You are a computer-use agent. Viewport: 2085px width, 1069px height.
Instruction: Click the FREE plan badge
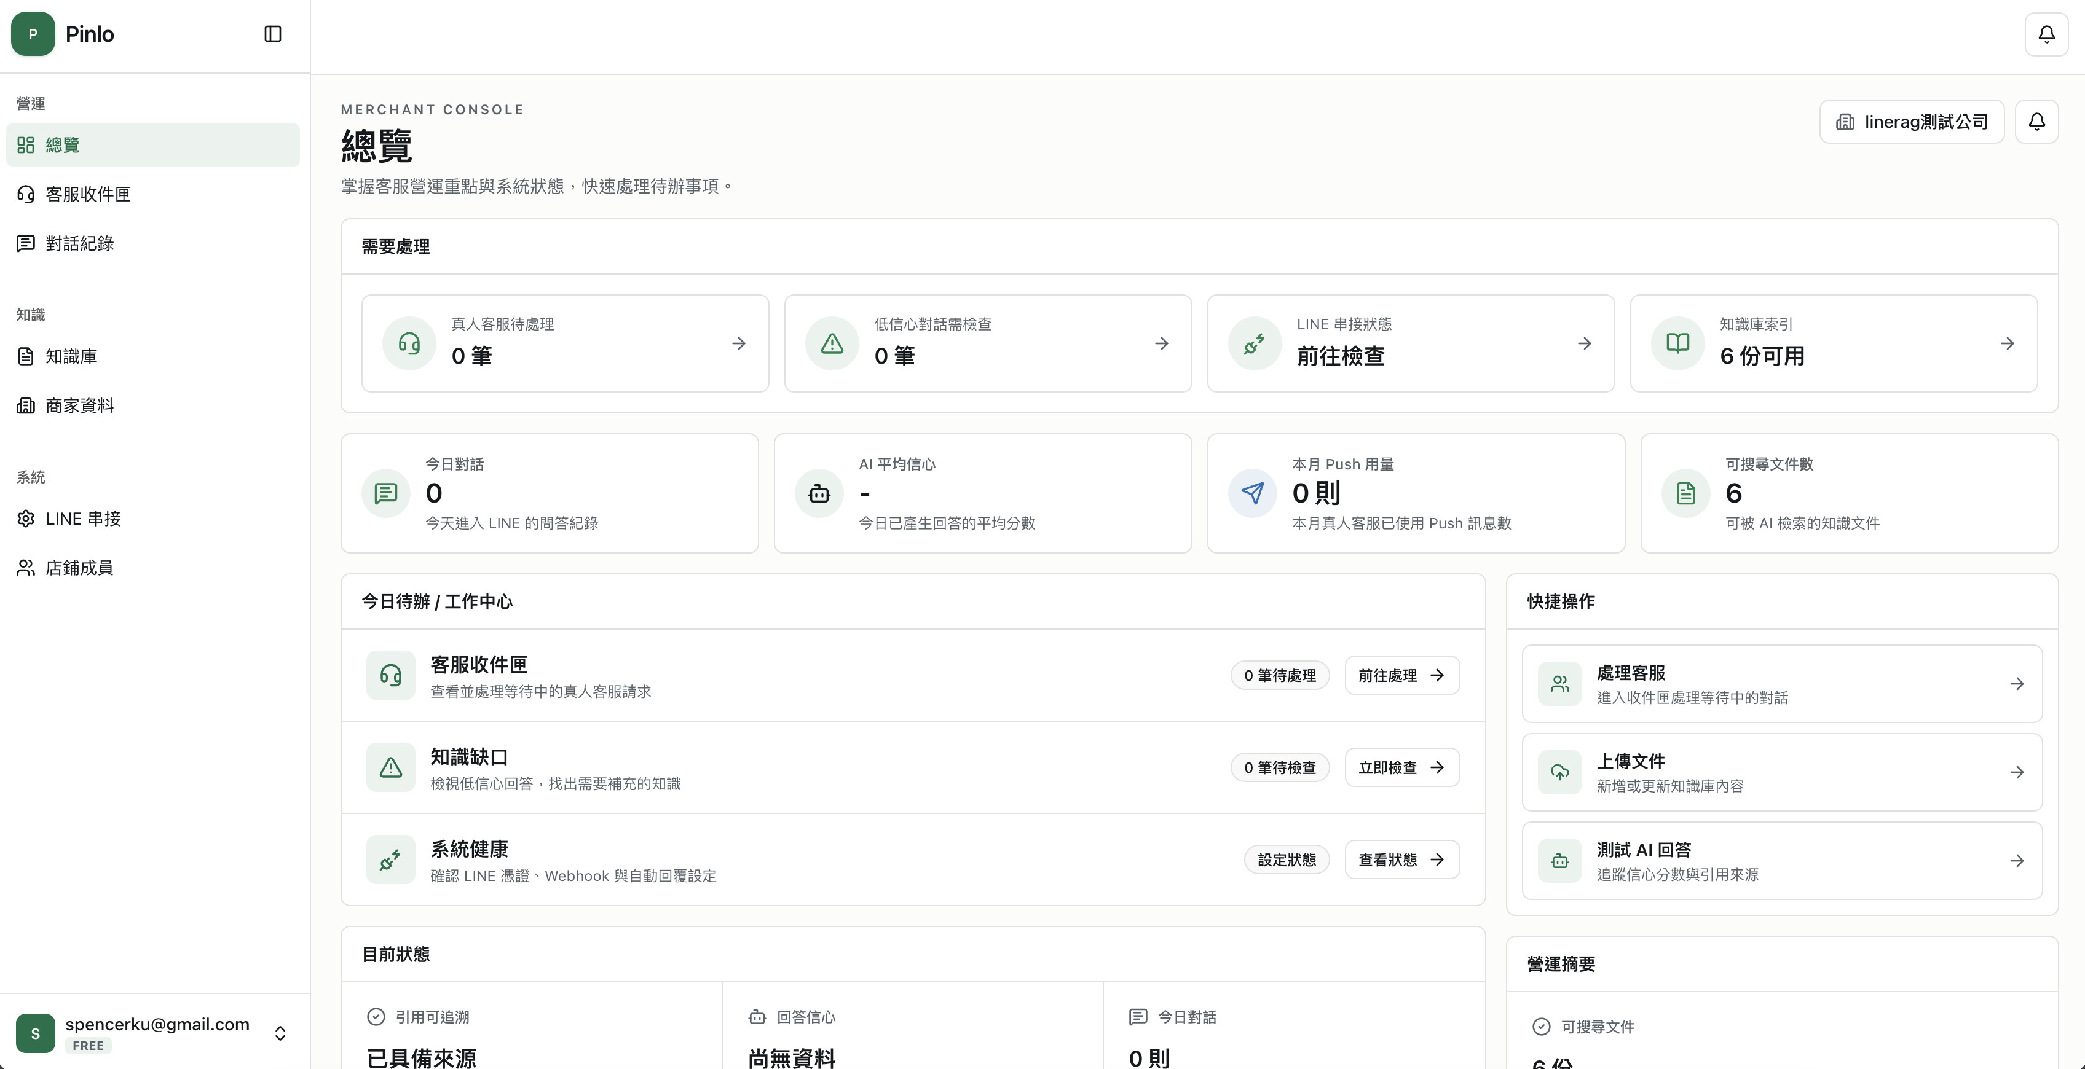tap(89, 1046)
